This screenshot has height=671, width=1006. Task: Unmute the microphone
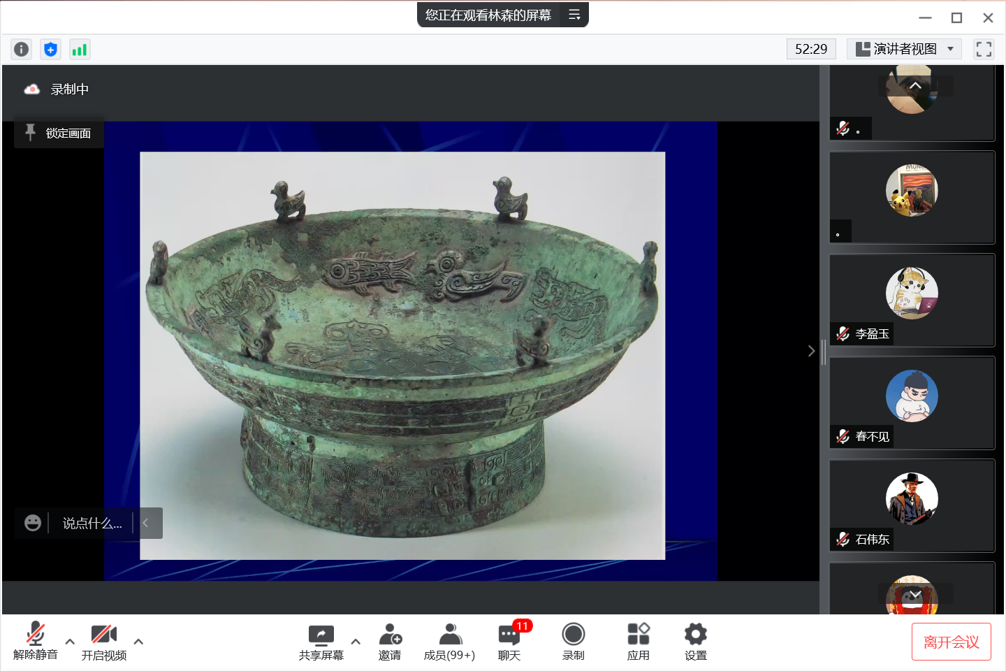(35, 642)
